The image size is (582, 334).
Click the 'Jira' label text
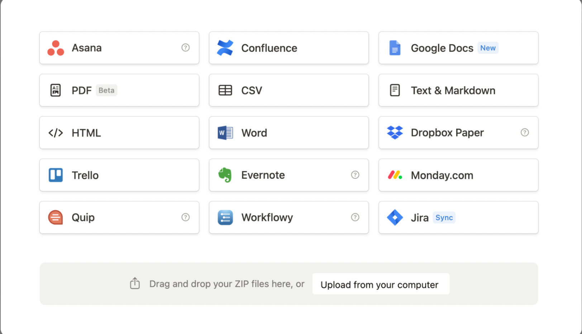(x=420, y=218)
